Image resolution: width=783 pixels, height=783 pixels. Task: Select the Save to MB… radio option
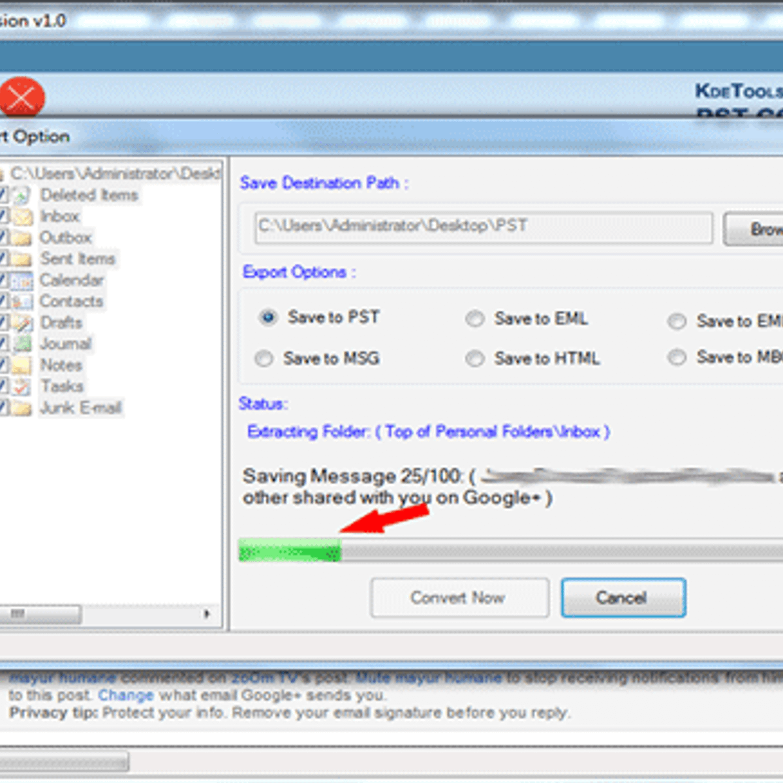[677, 358]
